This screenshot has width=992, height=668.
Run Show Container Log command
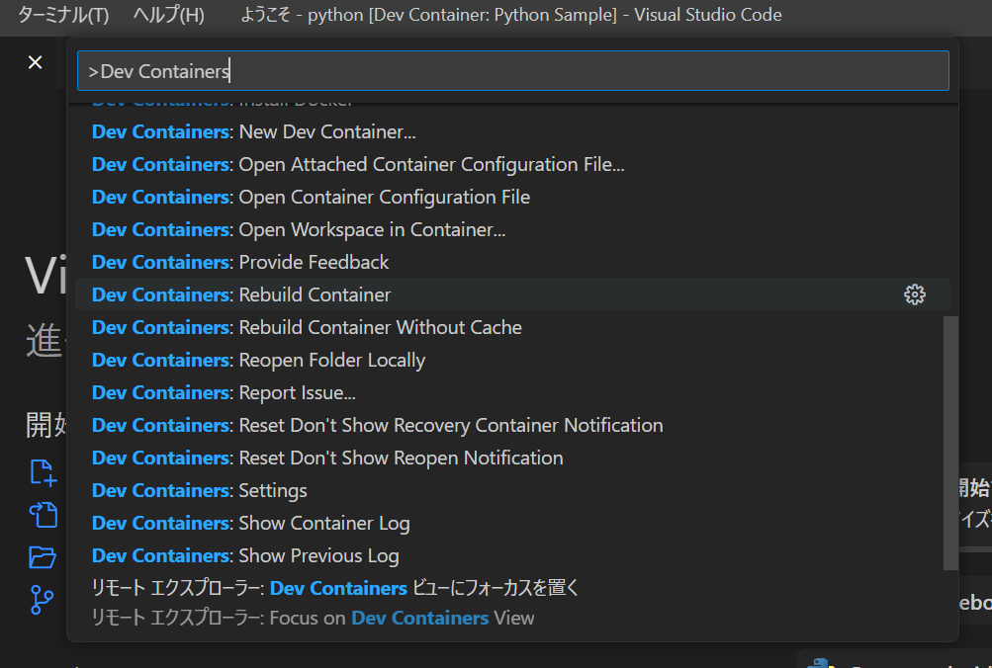[x=512, y=524]
